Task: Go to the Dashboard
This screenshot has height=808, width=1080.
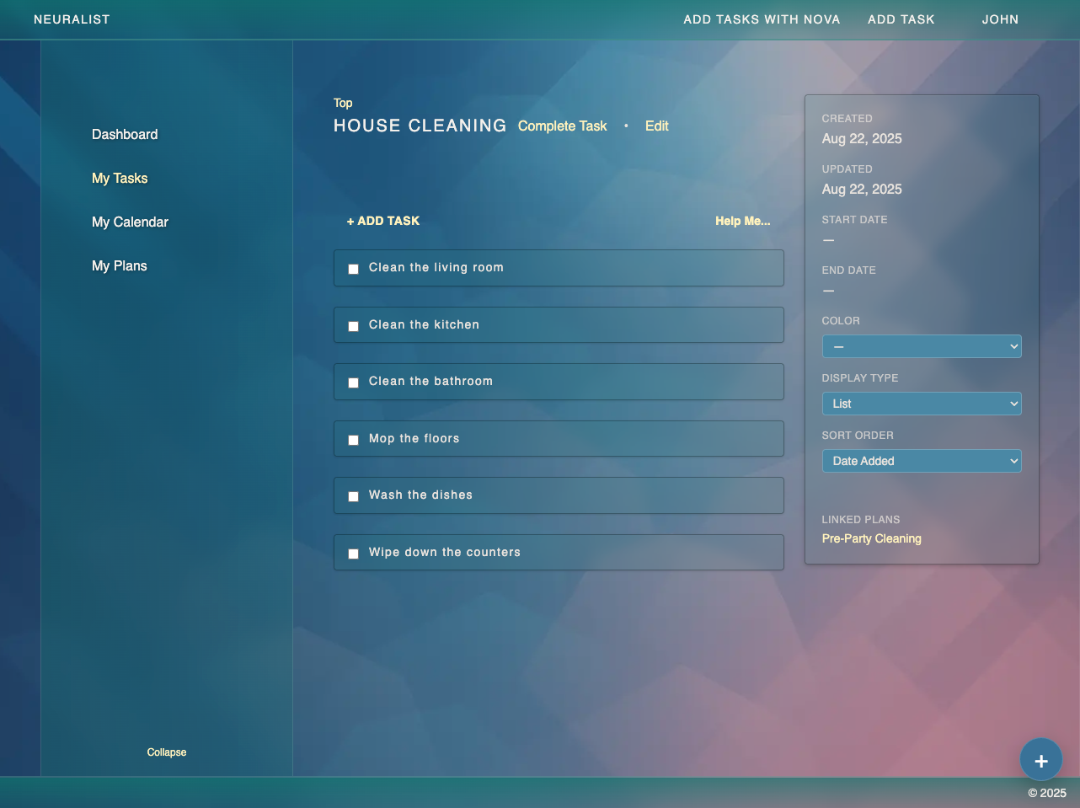Action: point(125,134)
